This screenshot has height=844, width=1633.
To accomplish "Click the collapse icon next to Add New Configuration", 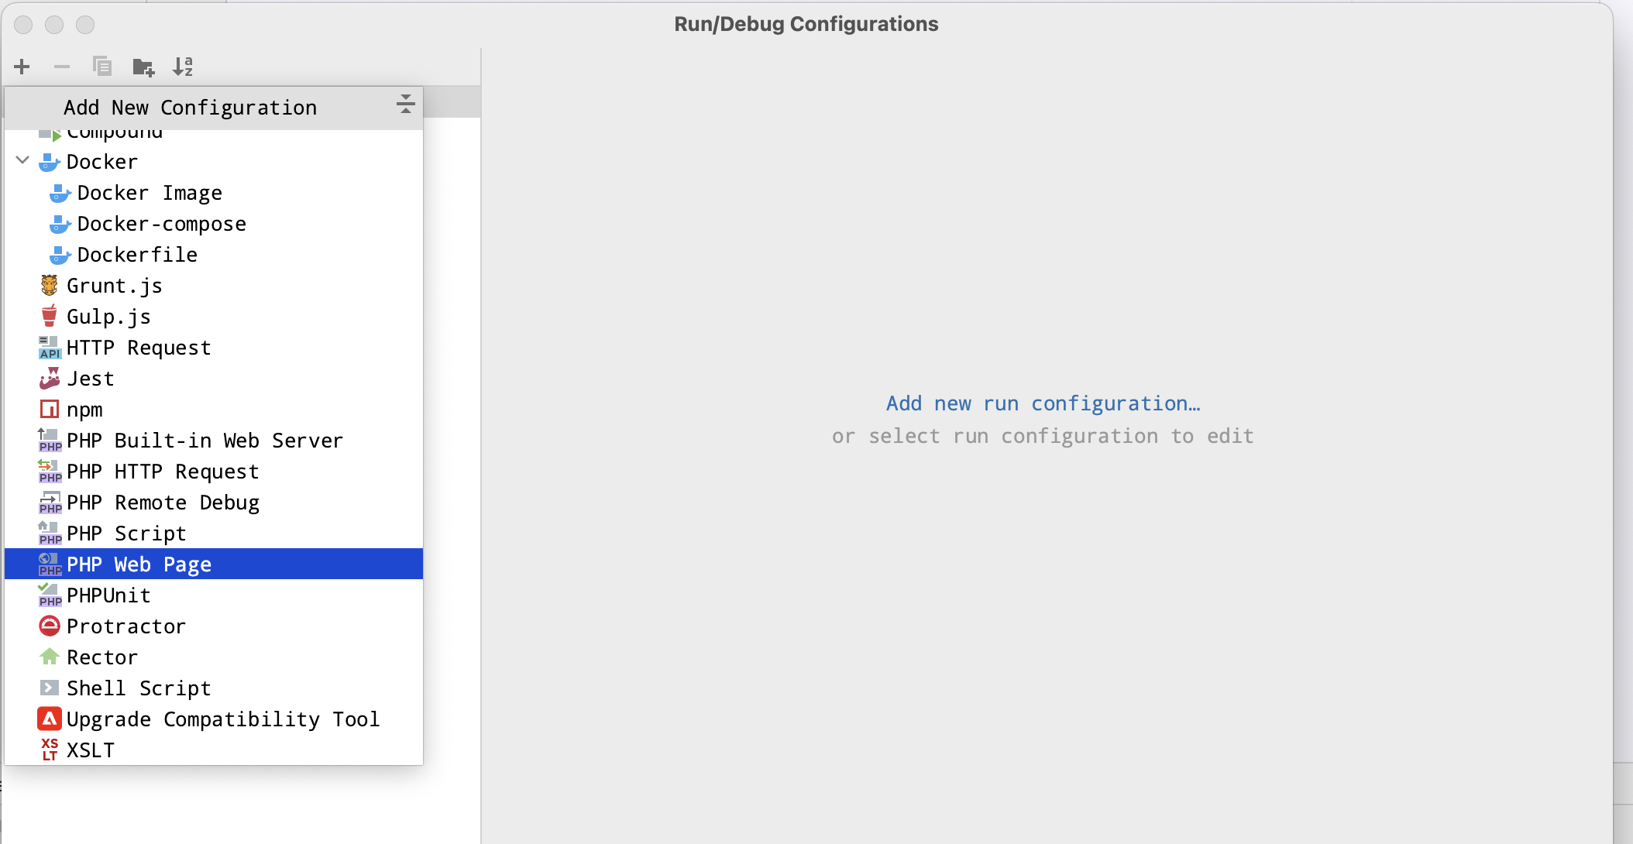I will point(406,103).
